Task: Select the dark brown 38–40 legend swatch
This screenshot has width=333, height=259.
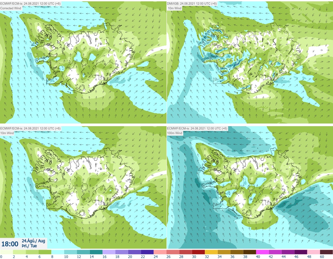Action: pyautogui.click(x=249, y=252)
